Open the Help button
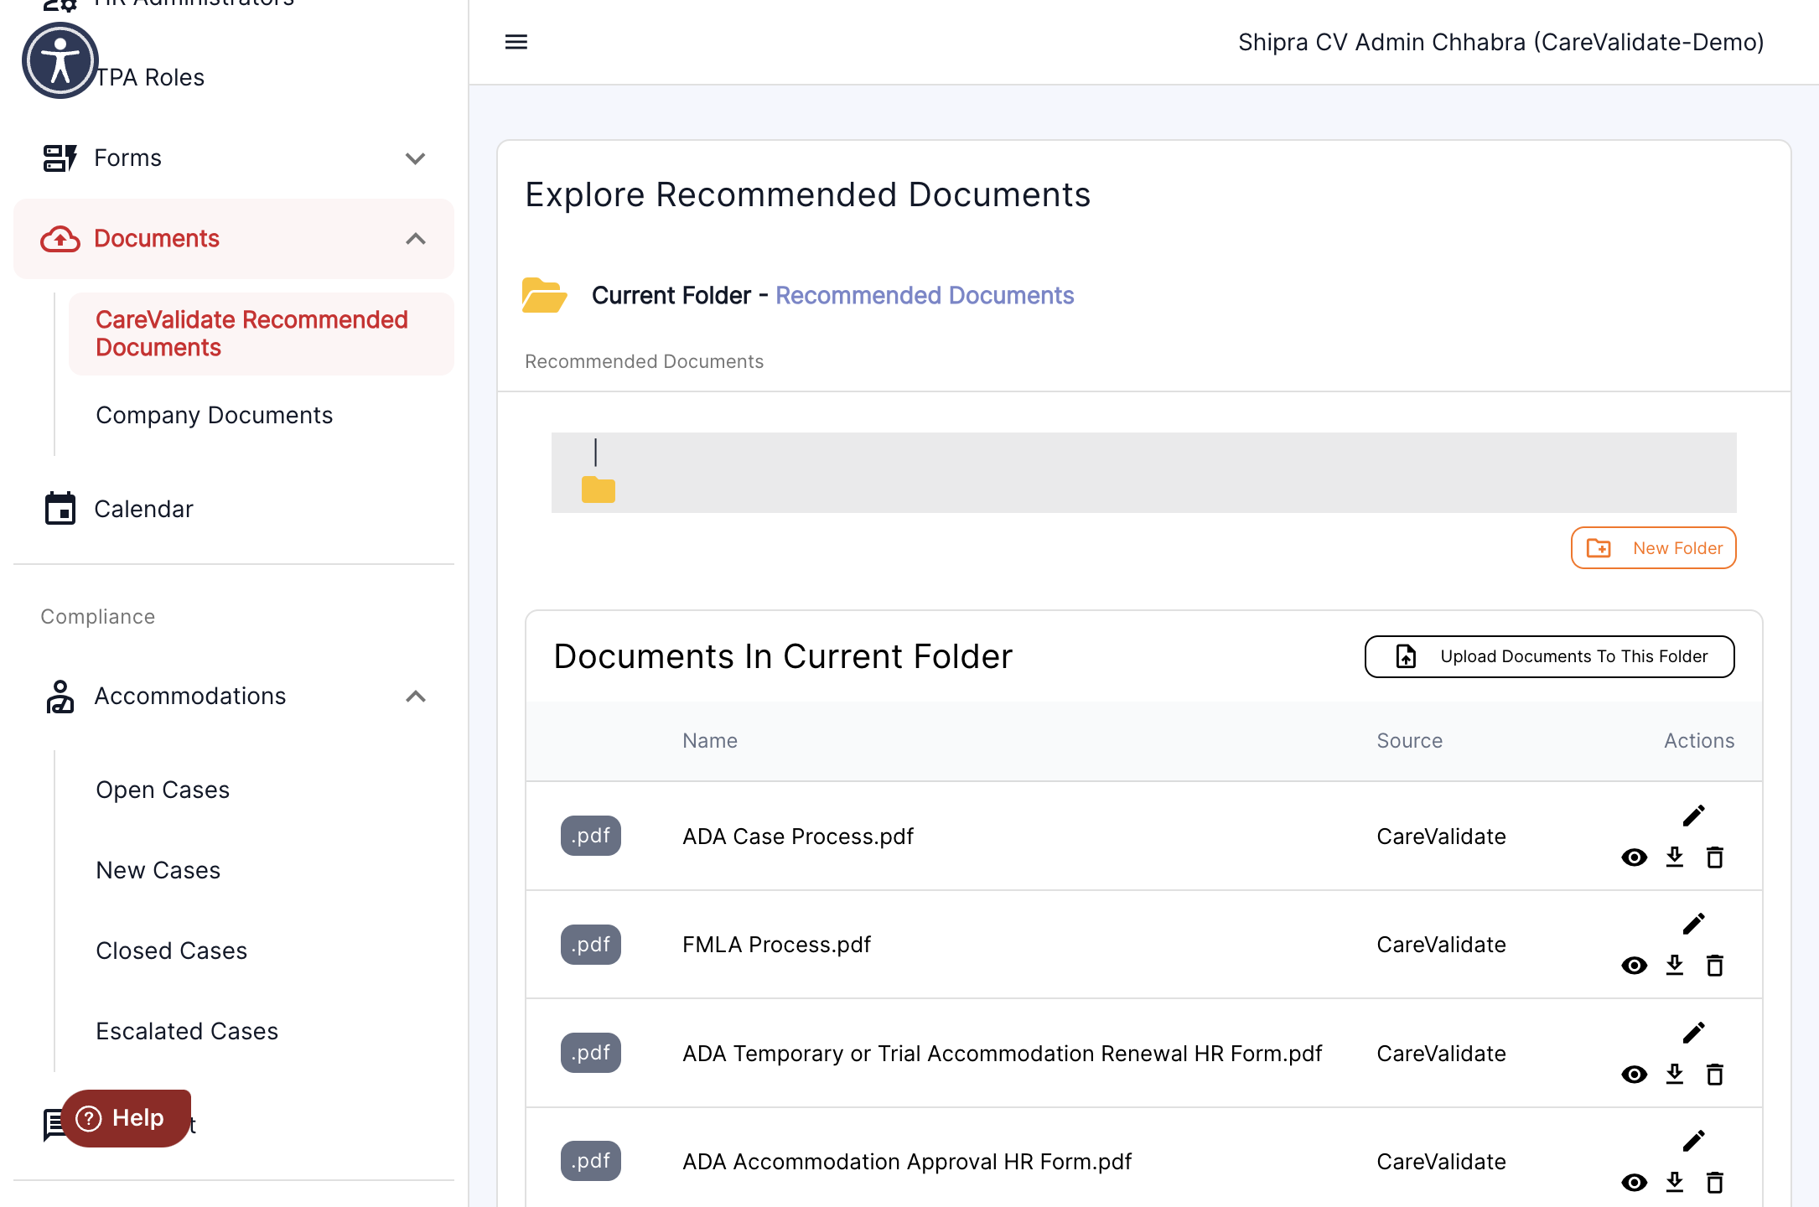 pyautogui.click(x=126, y=1118)
